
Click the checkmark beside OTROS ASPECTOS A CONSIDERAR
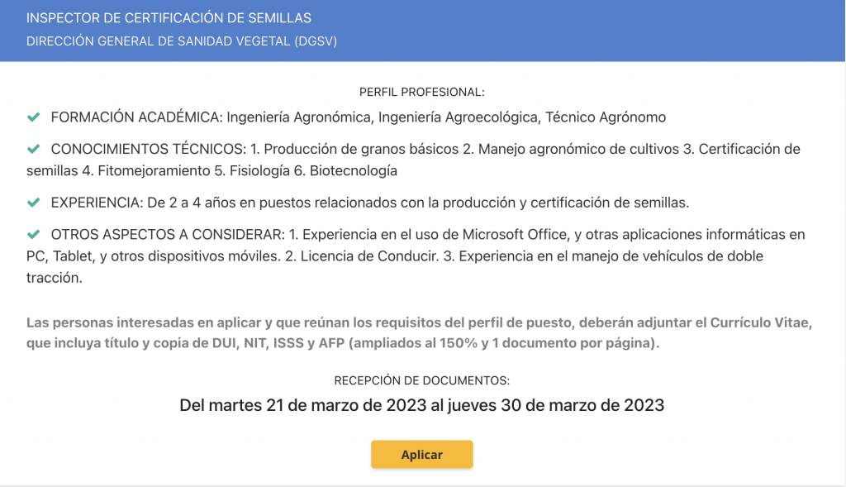pyautogui.click(x=33, y=234)
